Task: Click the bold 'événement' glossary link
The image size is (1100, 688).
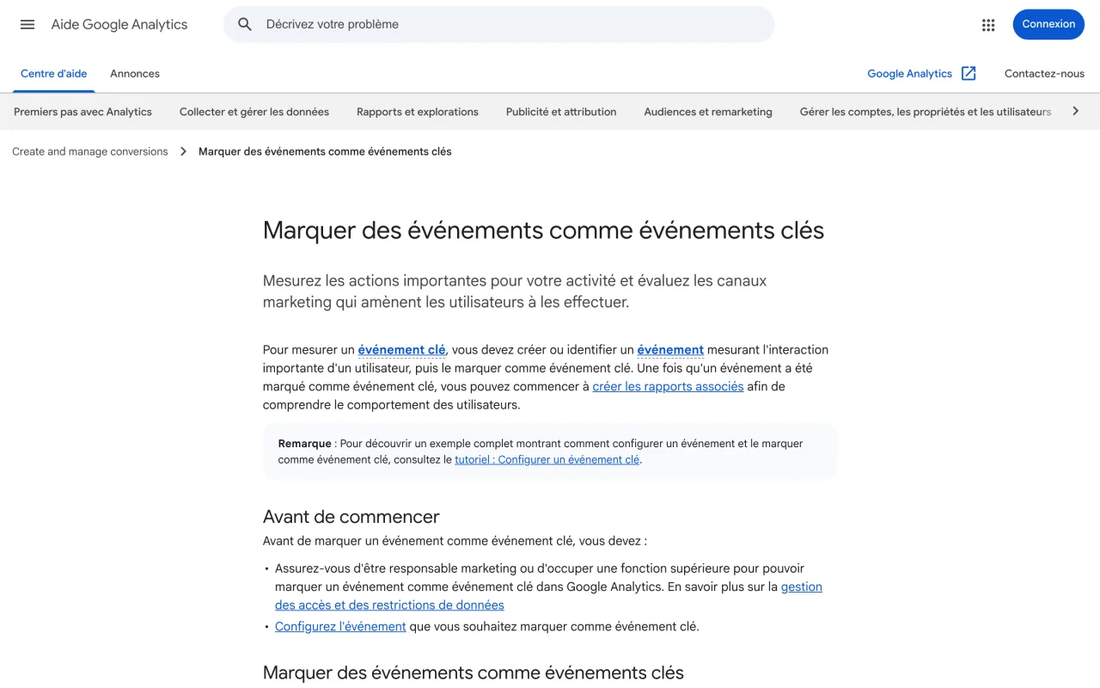Action: click(670, 350)
